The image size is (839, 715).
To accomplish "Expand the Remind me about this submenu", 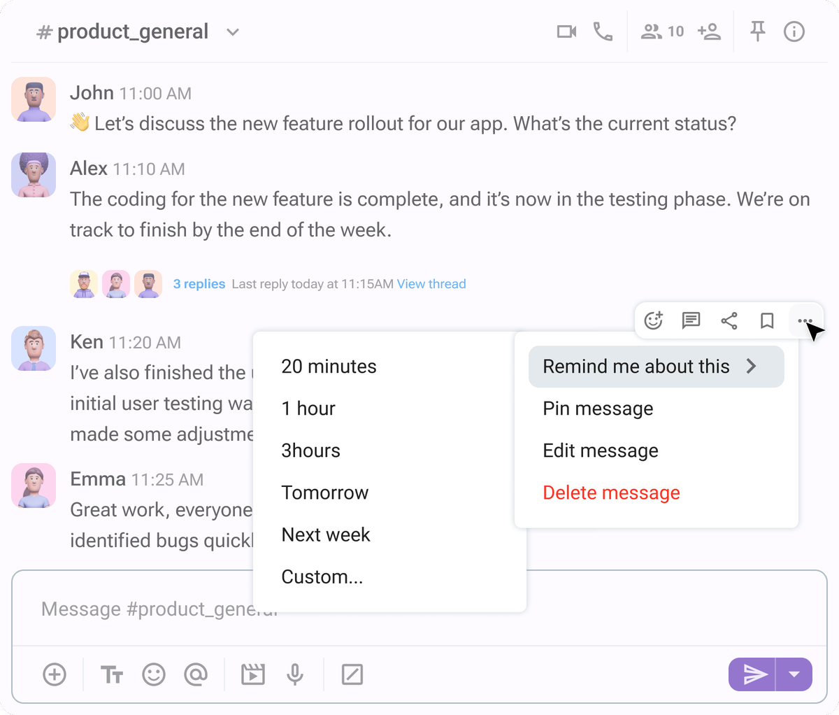I will [655, 366].
